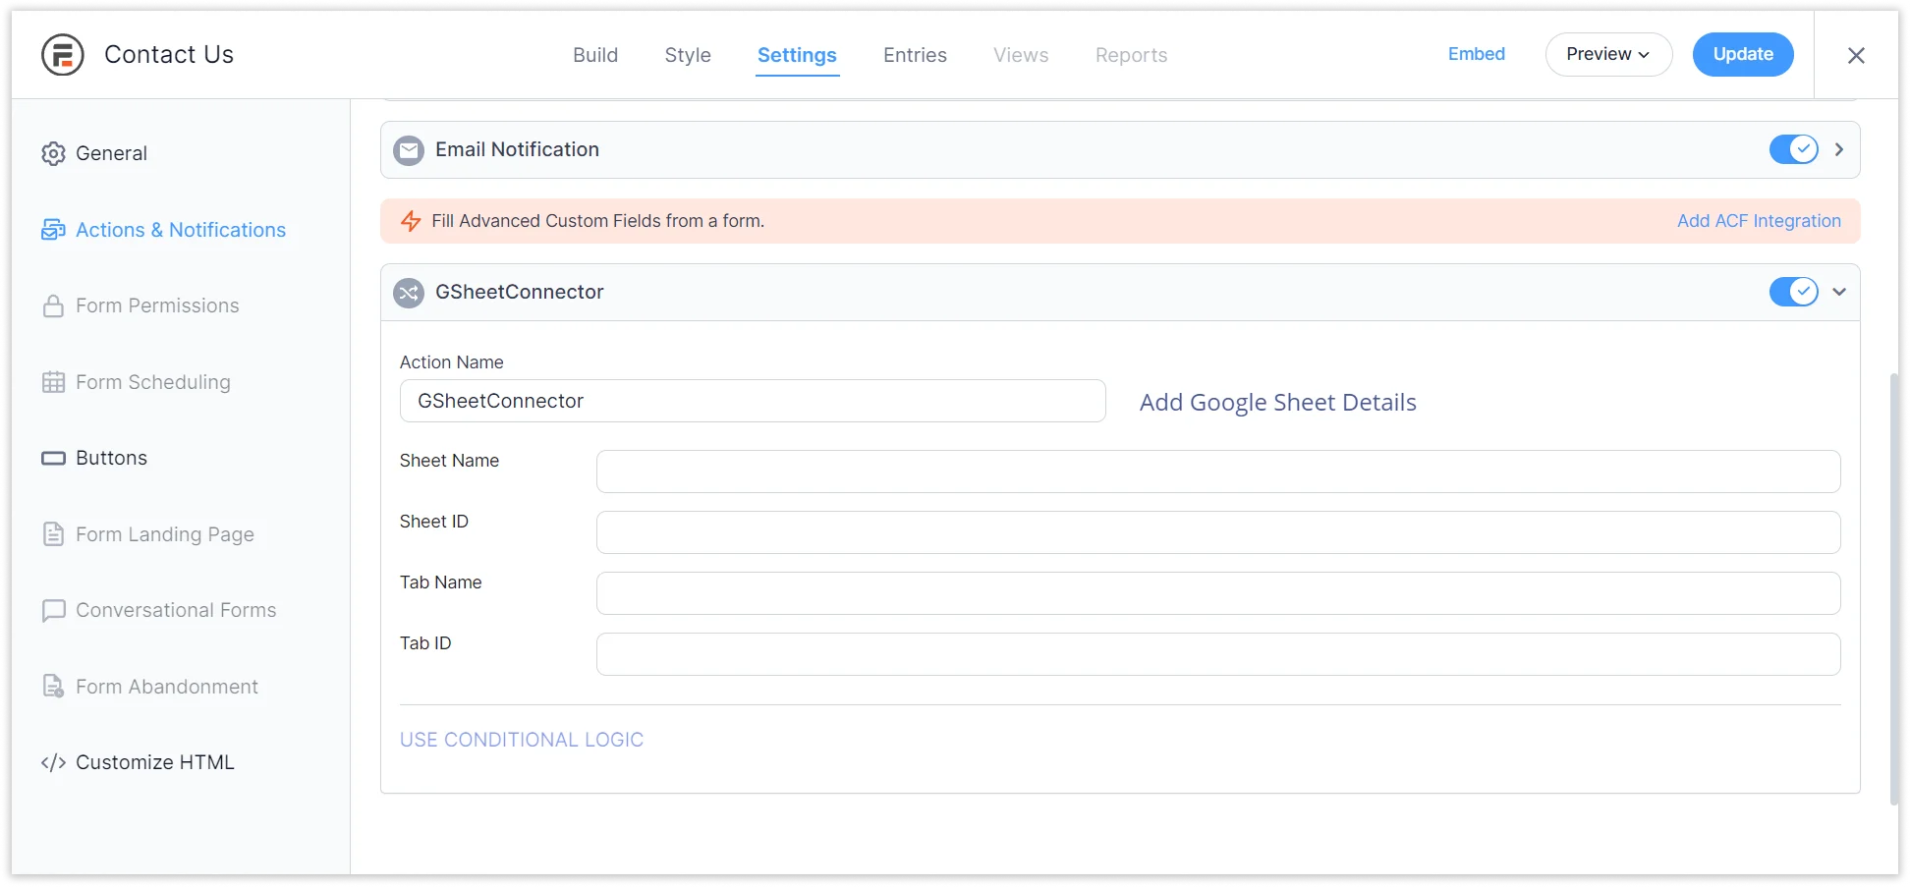Click the Buttons icon in sidebar
This screenshot has height=887, width=1910.
(53, 459)
